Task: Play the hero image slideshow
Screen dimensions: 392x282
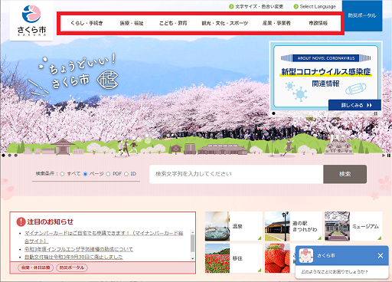Action: pos(384,155)
